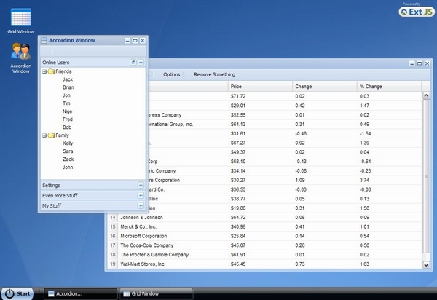Click the grid vertical scrollbar thumb
Viewport: 437px width, 300px height.
pos(426,176)
